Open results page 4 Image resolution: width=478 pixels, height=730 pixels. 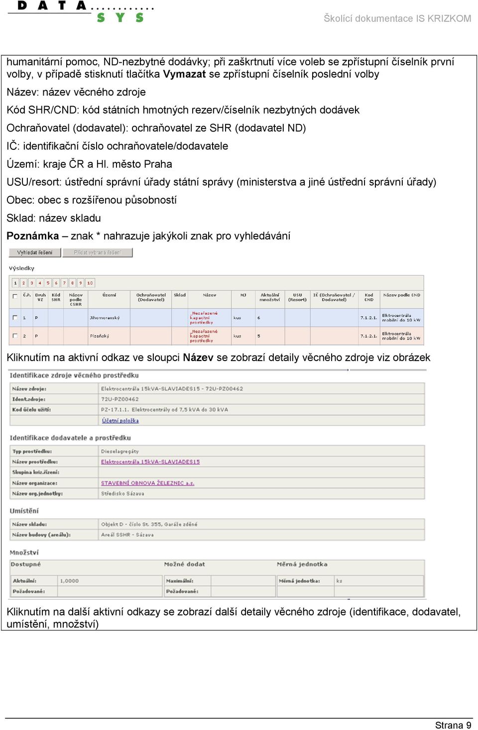tap(40, 283)
